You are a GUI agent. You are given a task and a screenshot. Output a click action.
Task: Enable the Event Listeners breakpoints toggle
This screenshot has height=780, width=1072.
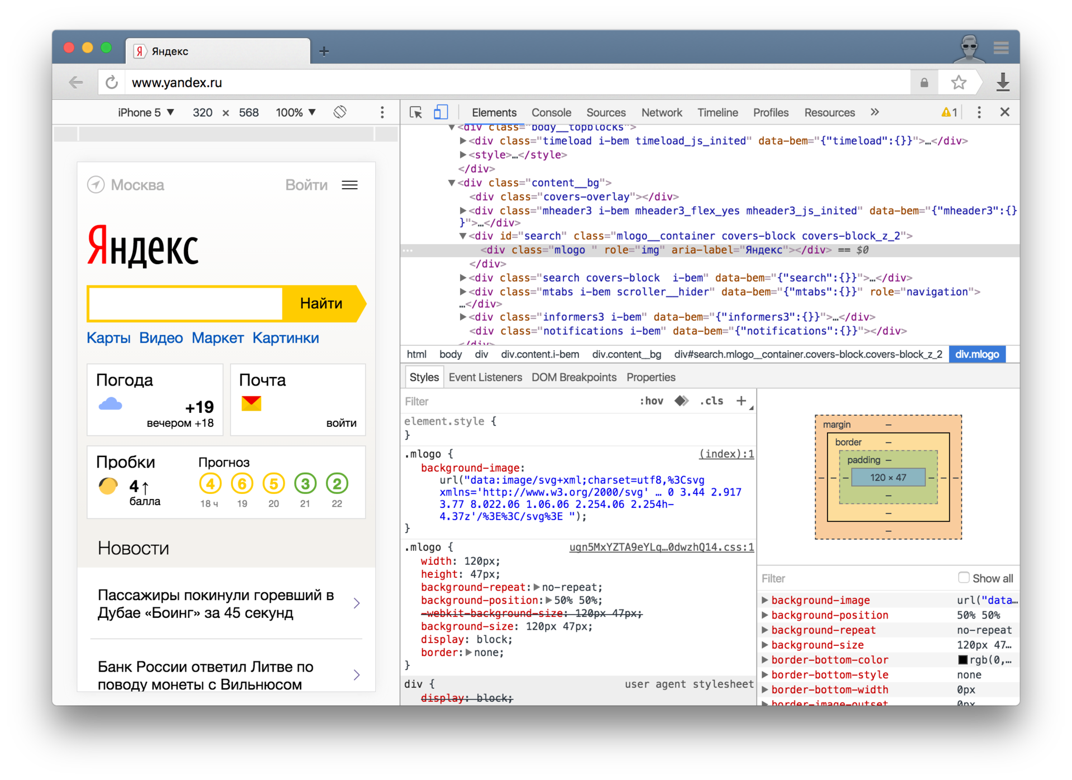point(485,377)
